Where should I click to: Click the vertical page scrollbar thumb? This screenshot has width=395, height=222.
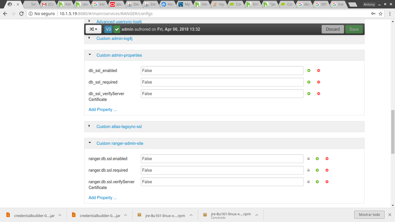[x=393, y=132]
